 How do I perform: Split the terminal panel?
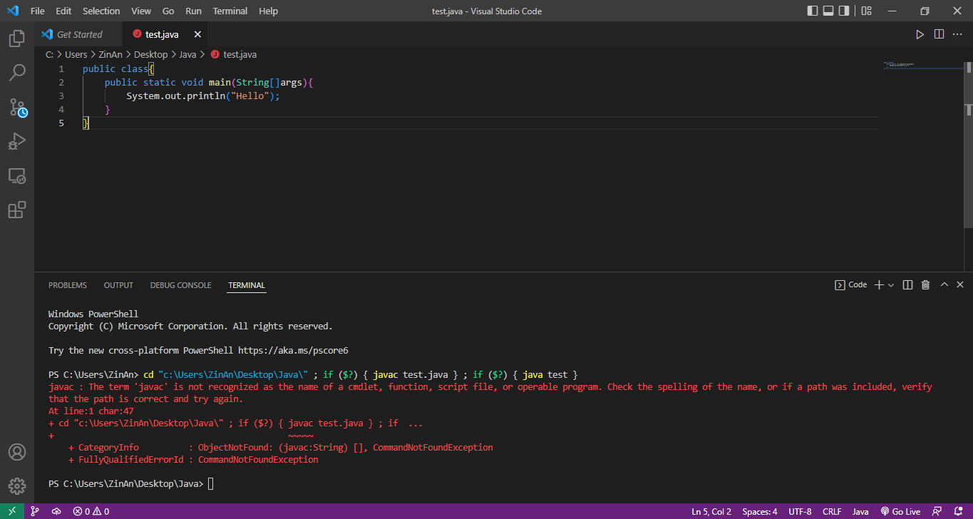click(x=907, y=284)
